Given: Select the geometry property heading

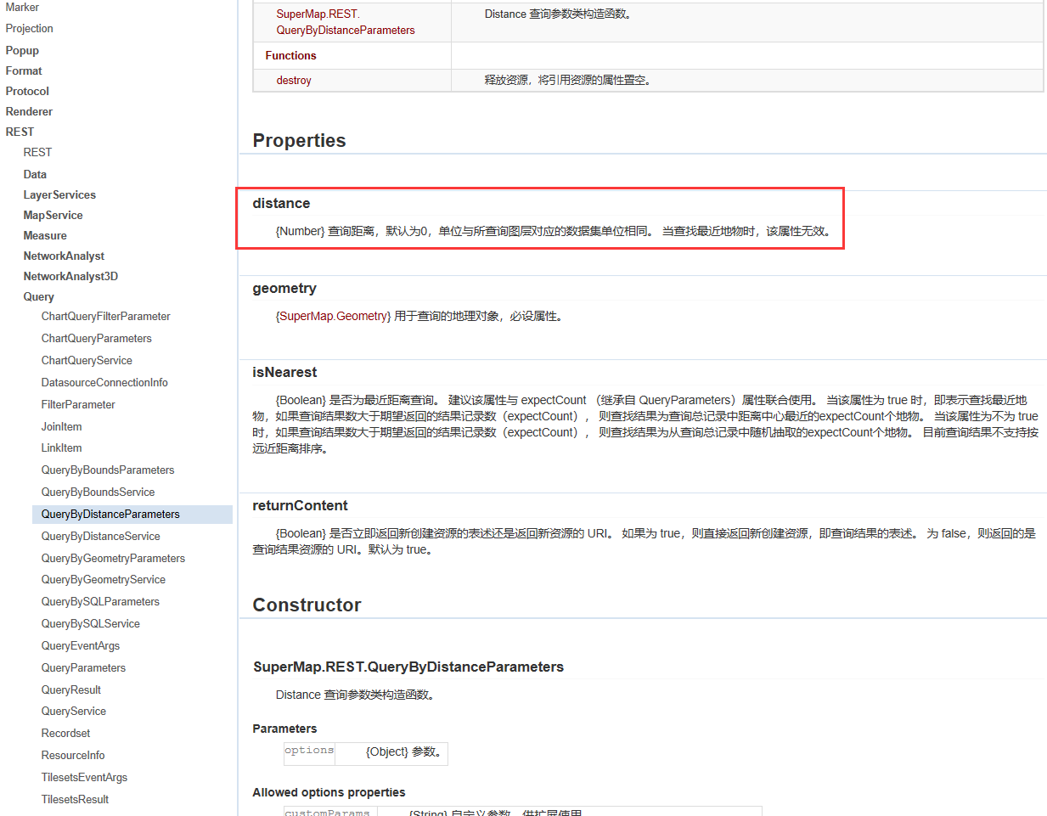Looking at the screenshot, I should (x=284, y=289).
